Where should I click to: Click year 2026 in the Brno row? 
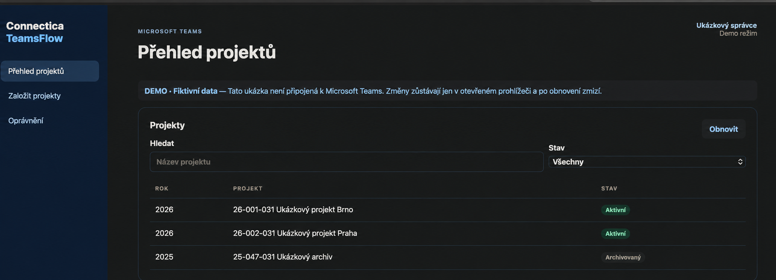point(164,210)
